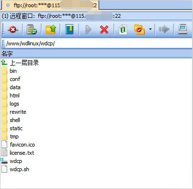Click the computer monitor icon in toolbar
The image size is (193, 189).
coord(183,29)
